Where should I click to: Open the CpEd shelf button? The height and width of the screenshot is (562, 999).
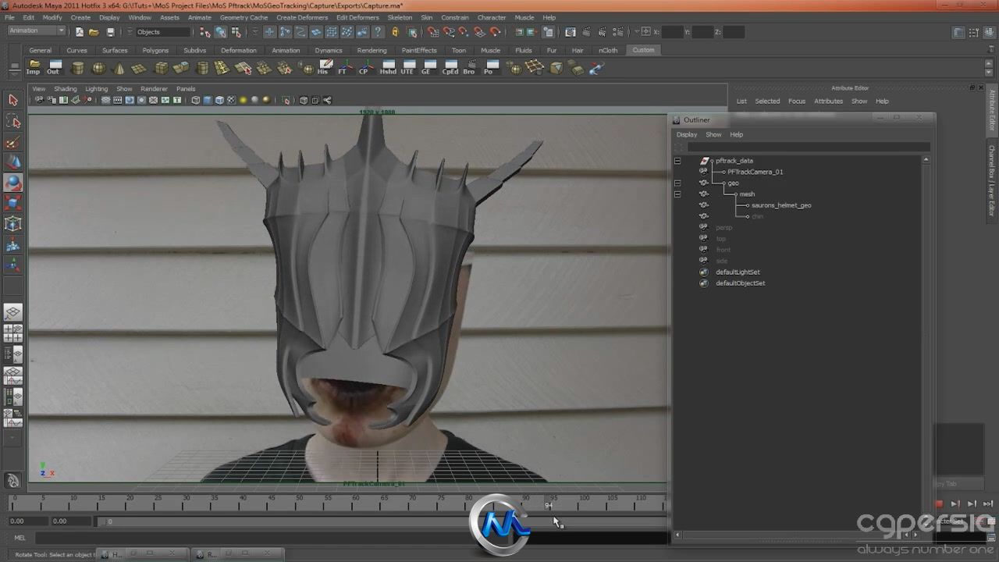click(450, 68)
